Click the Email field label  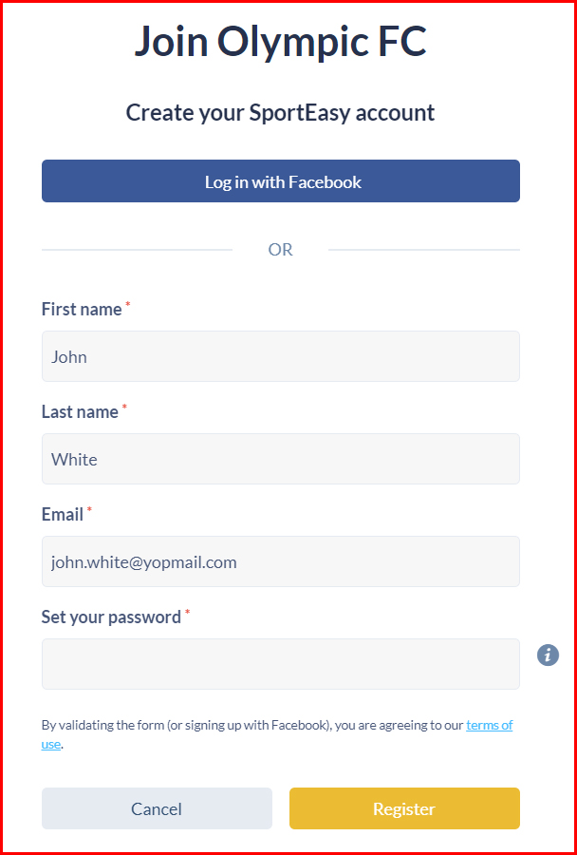tap(63, 515)
